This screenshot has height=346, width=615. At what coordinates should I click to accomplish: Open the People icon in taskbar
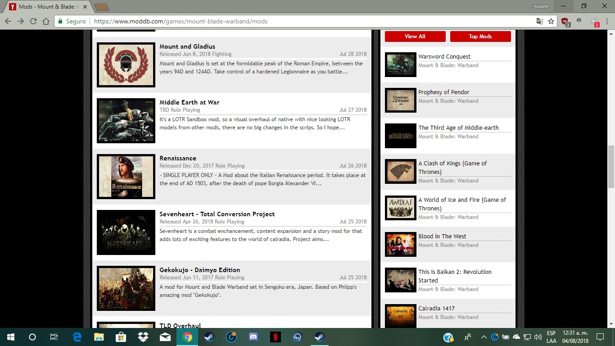point(468,337)
